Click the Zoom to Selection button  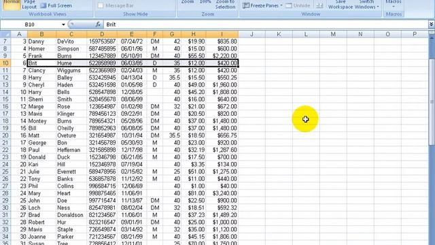point(225,5)
